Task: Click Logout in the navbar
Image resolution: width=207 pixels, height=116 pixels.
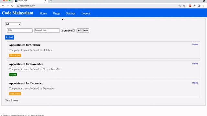Action: 86,14
